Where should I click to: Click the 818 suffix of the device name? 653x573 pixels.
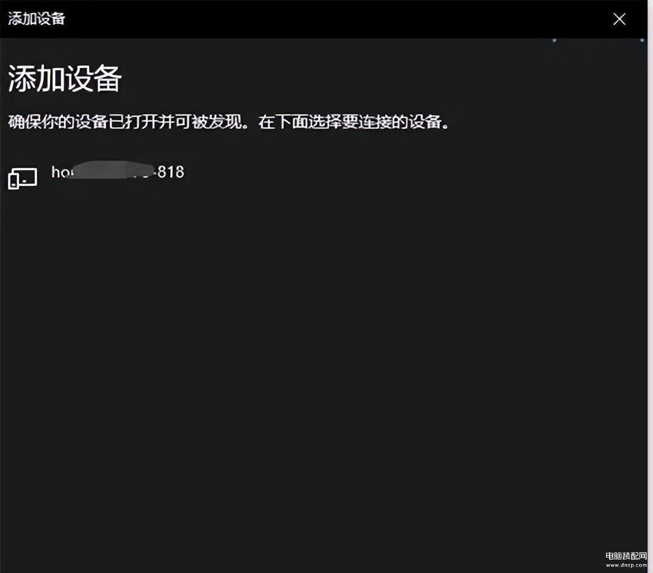[x=171, y=172]
